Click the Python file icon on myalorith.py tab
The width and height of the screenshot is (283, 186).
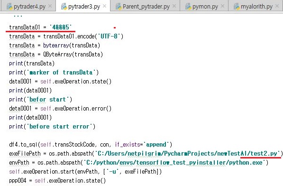click(x=237, y=7)
